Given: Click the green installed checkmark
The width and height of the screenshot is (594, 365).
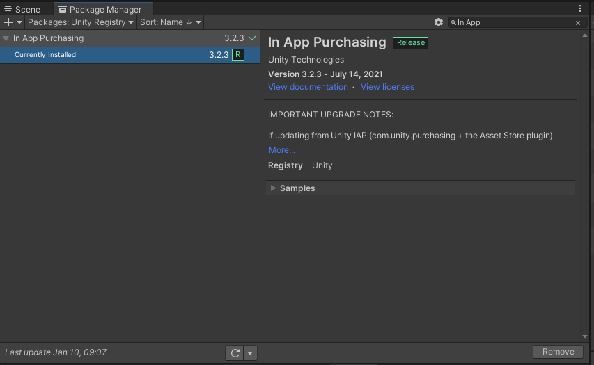Looking at the screenshot, I should tap(253, 38).
